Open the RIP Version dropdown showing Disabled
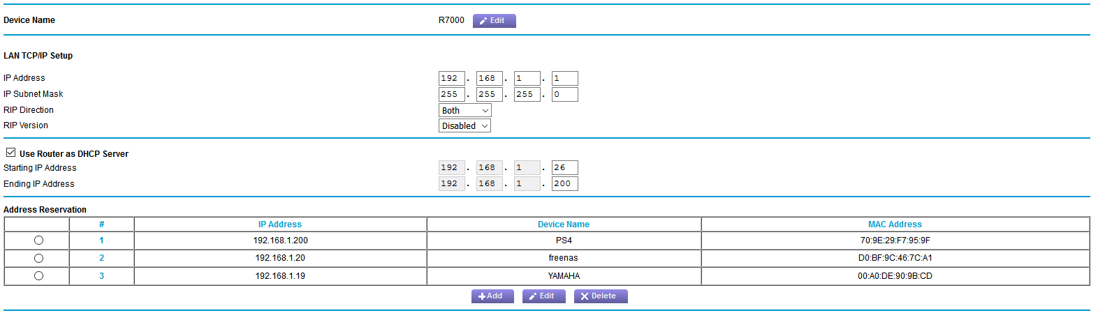 pos(464,125)
